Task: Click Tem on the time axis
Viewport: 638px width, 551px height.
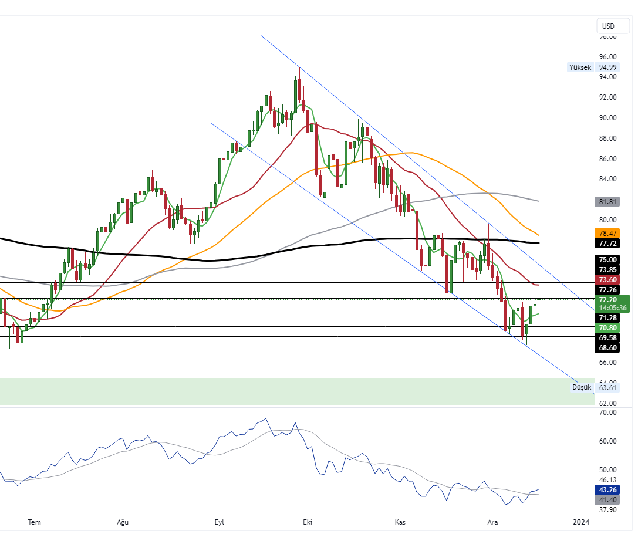Action: point(35,522)
